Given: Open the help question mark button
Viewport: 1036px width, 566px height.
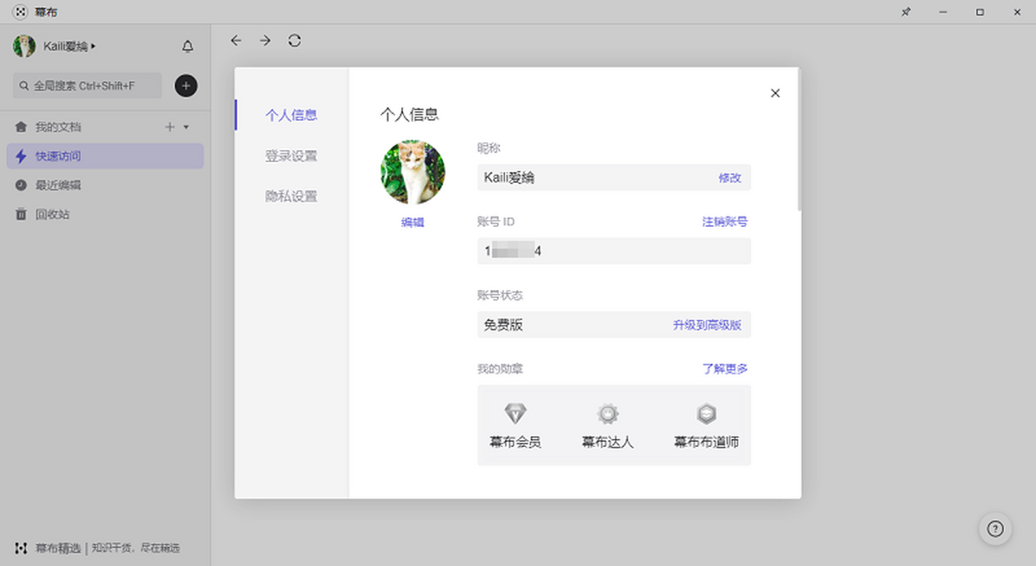Looking at the screenshot, I should (995, 529).
